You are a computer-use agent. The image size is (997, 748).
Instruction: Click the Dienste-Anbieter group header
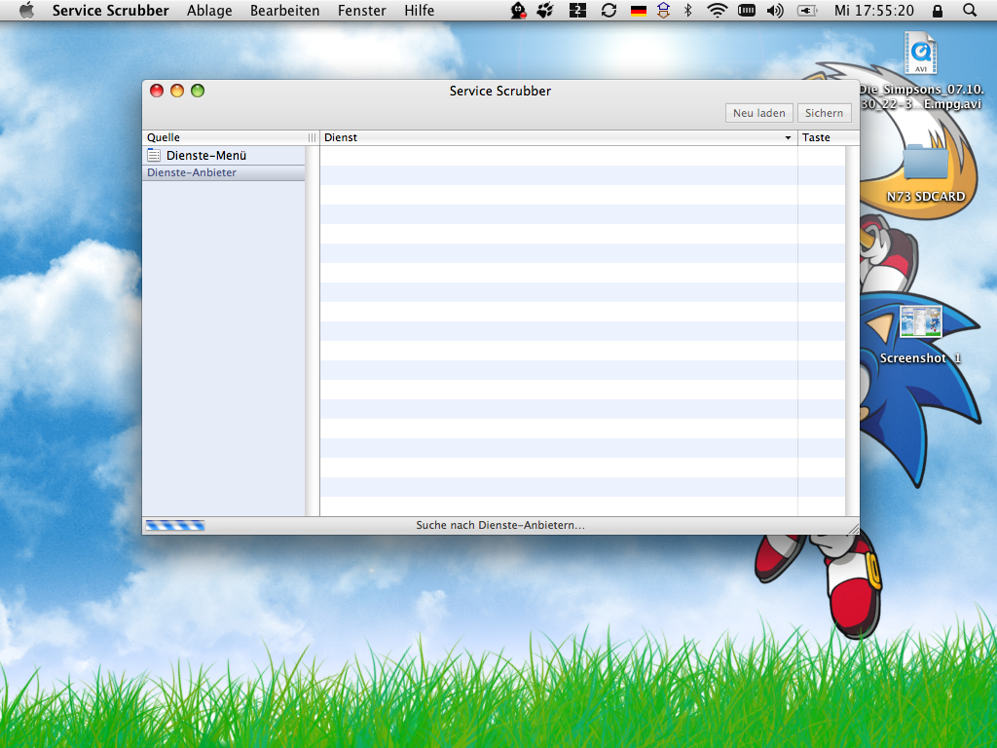(x=224, y=172)
